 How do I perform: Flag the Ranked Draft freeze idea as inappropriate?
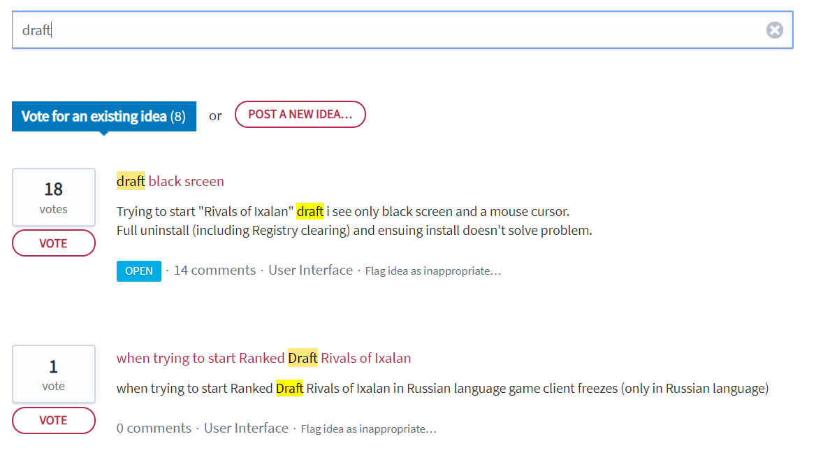(x=368, y=429)
